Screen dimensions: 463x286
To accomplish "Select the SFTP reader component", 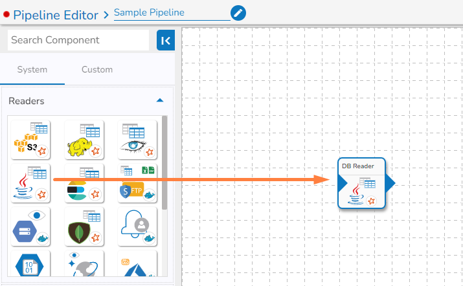I will pos(137,183).
